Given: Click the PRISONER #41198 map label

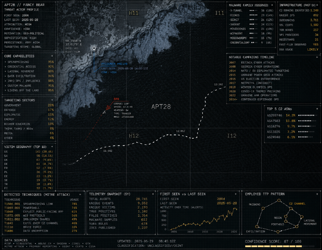Looking at the screenshot, I should click(114, 64).
